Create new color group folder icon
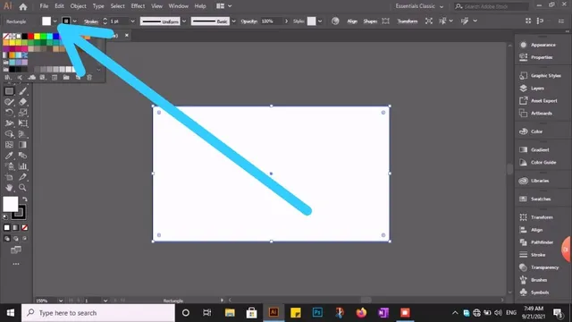The height and width of the screenshot is (322, 572). [x=66, y=78]
